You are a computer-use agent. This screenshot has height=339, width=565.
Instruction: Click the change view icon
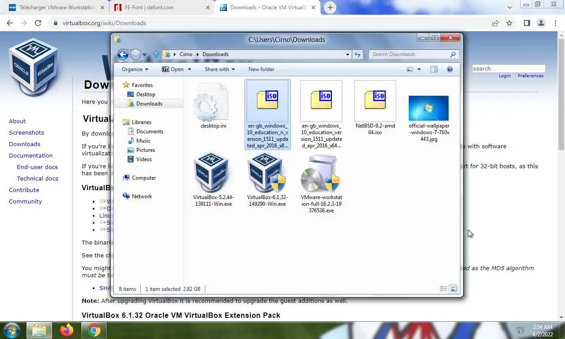tap(410, 69)
